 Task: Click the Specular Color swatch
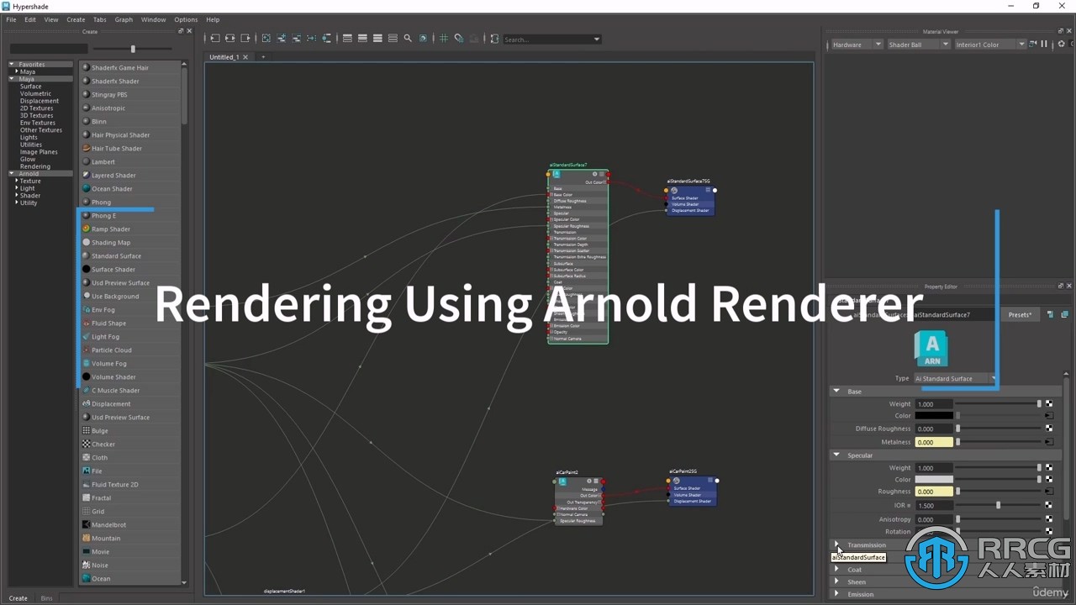(934, 480)
